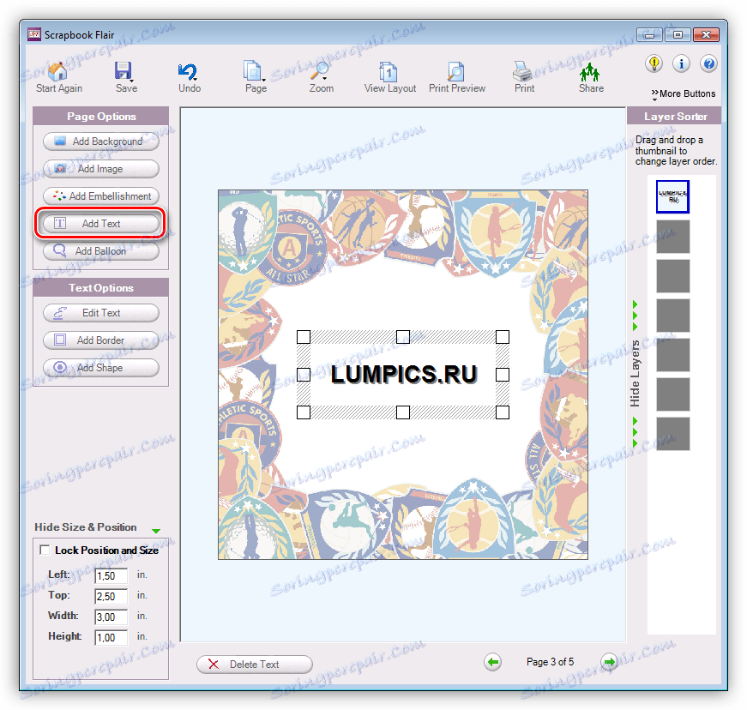Click the Width input field
Image resolution: width=747 pixels, height=710 pixels.
(x=111, y=617)
